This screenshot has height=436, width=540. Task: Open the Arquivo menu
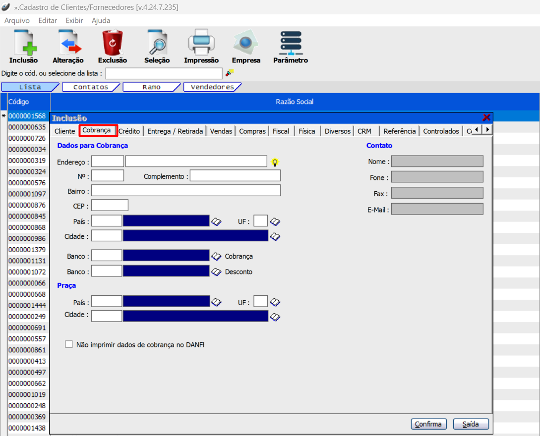[17, 21]
